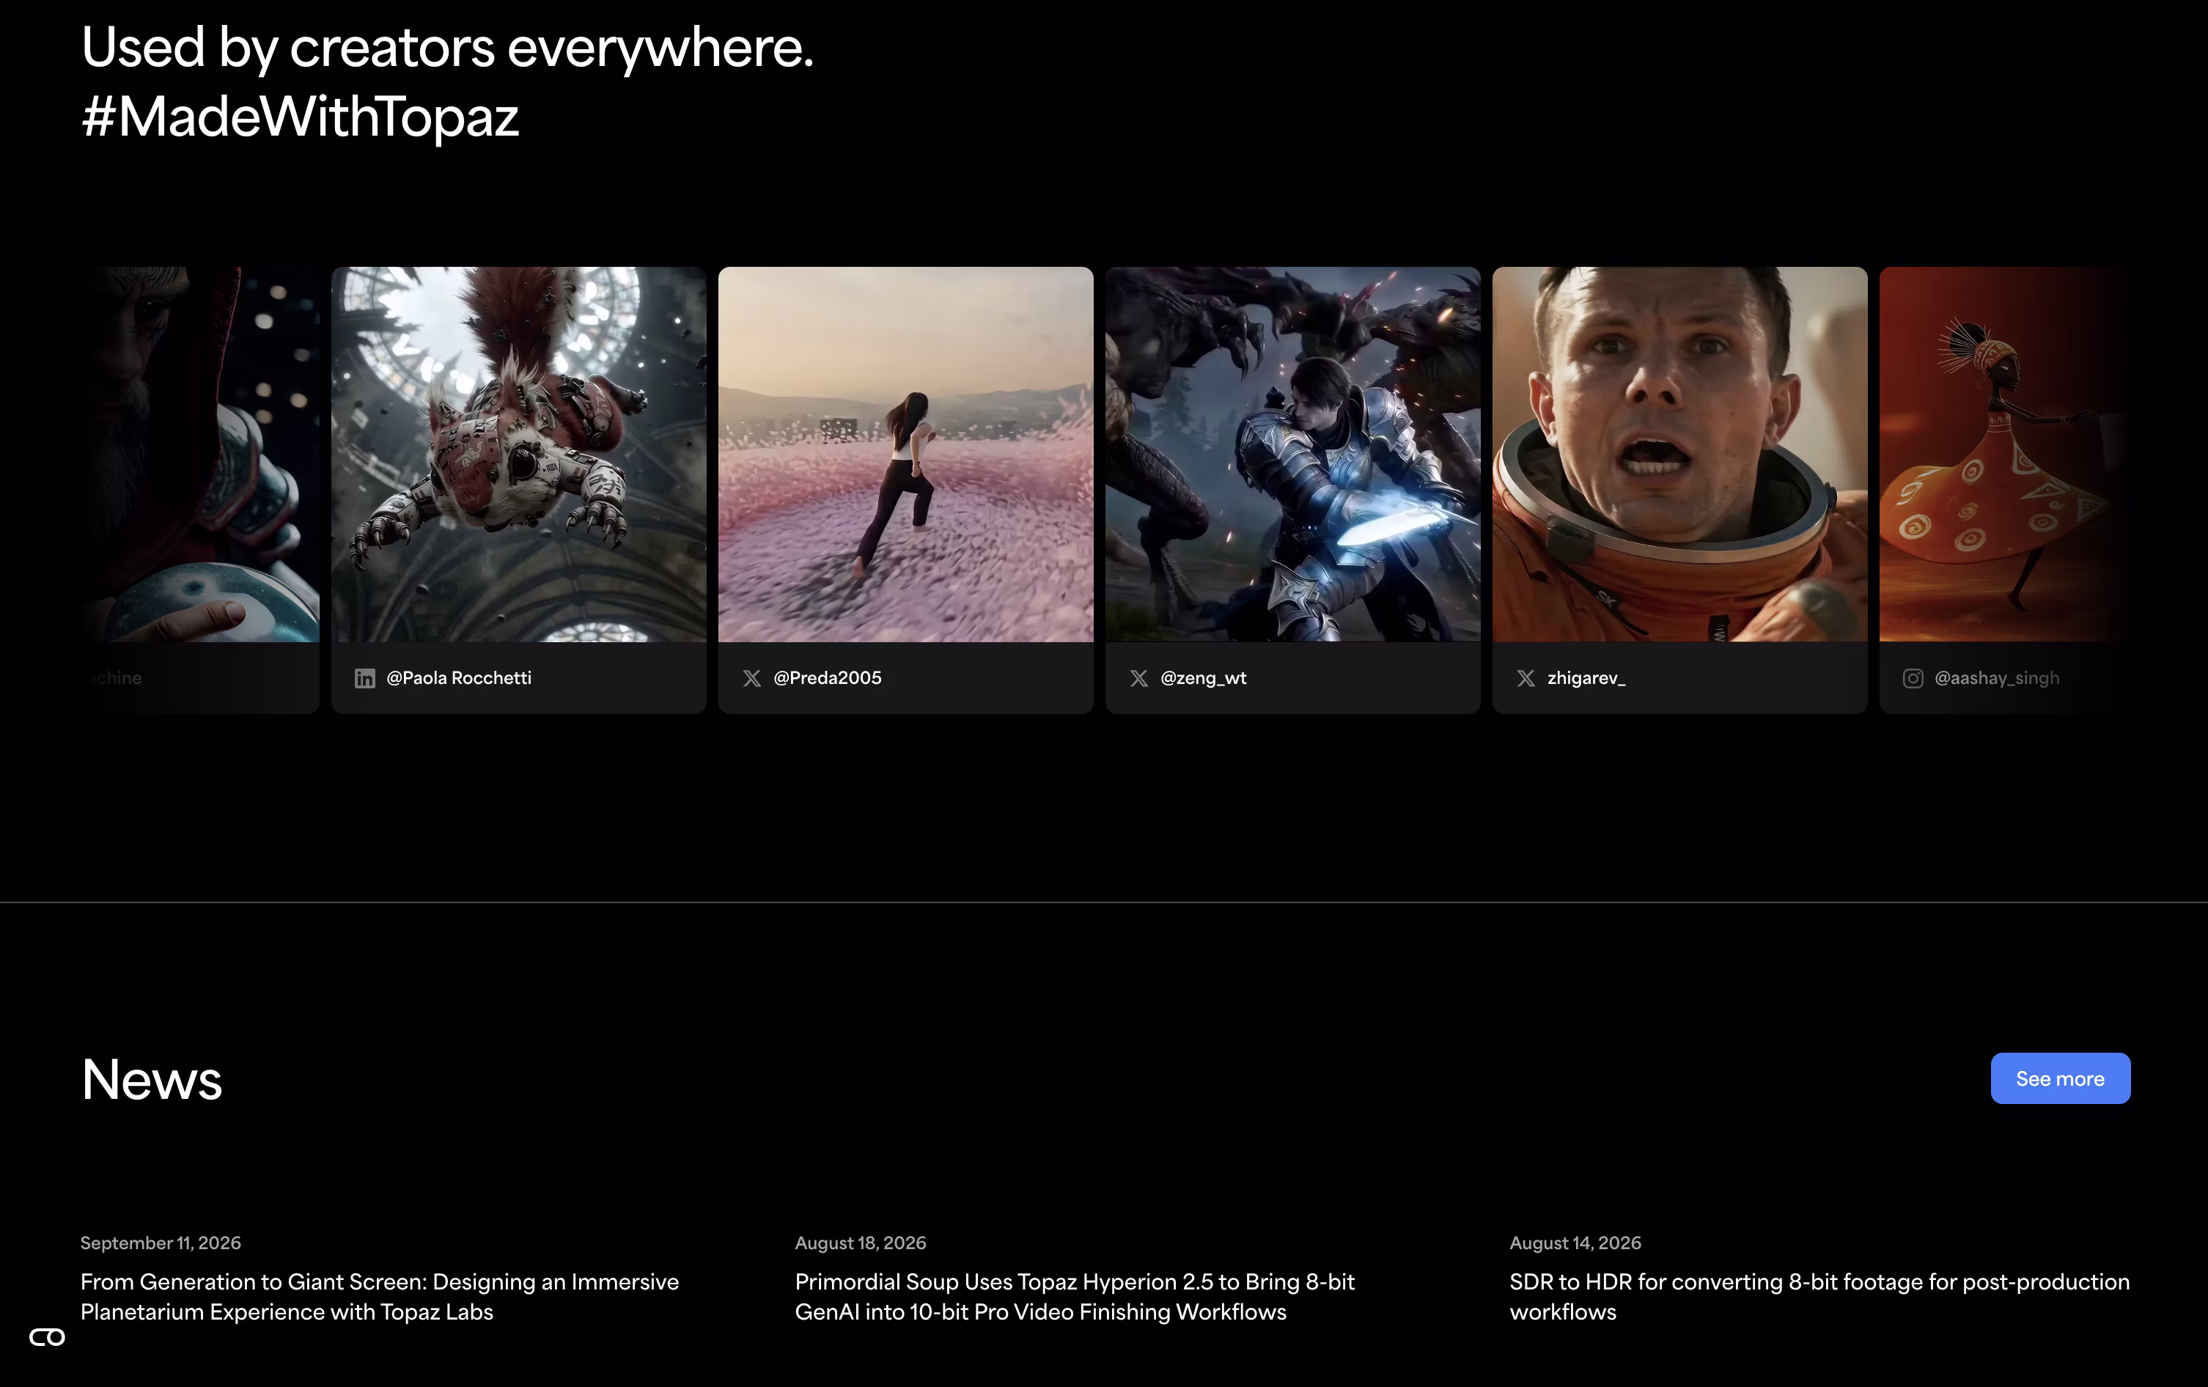Open the Primordial Soup Hyperion 2.5 article
The height and width of the screenshot is (1387, 2208).
(1075, 1297)
